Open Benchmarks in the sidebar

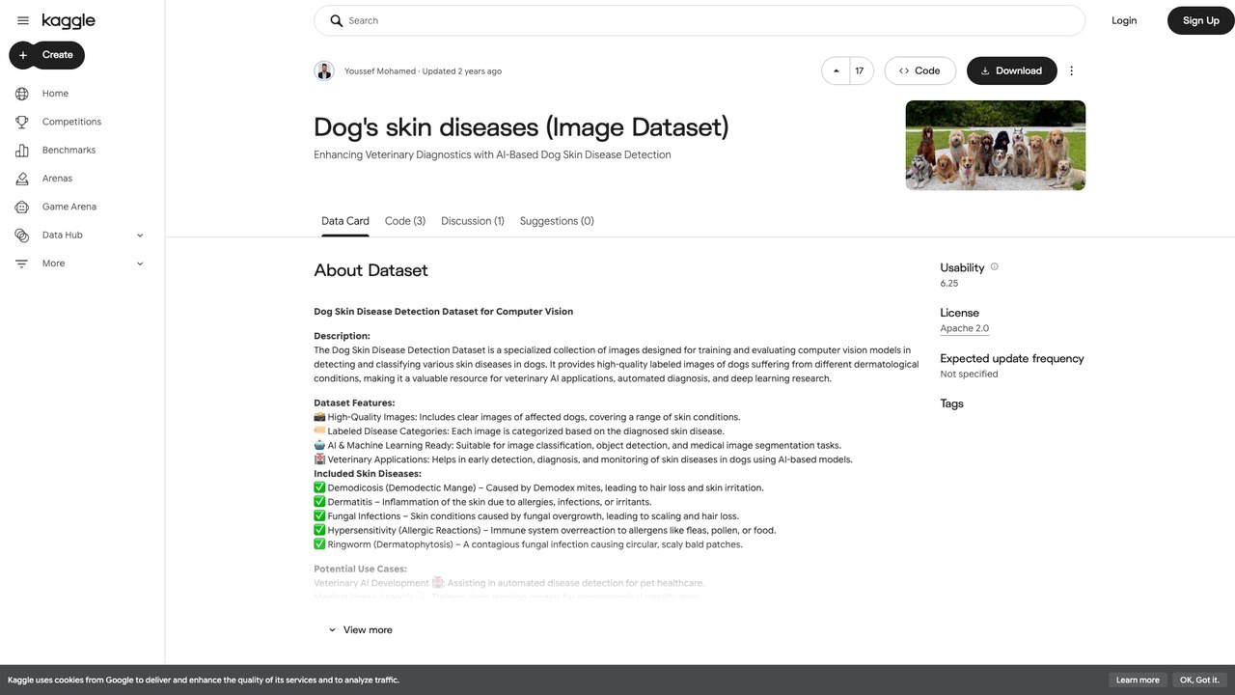coord(69,150)
